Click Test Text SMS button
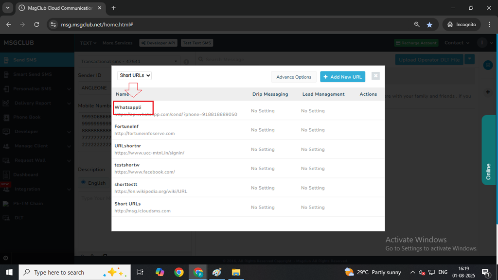Image resolution: width=498 pixels, height=280 pixels. [x=197, y=43]
